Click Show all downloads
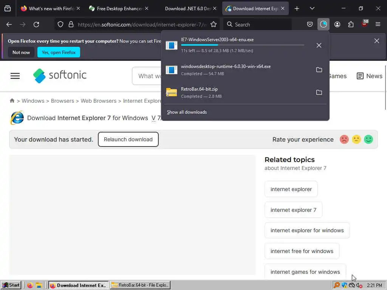 coord(187,112)
